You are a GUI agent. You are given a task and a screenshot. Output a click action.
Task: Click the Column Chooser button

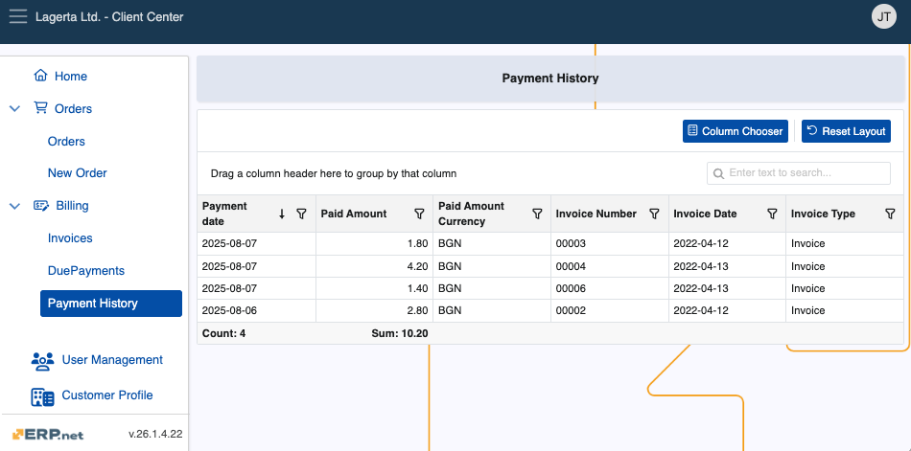pos(735,131)
